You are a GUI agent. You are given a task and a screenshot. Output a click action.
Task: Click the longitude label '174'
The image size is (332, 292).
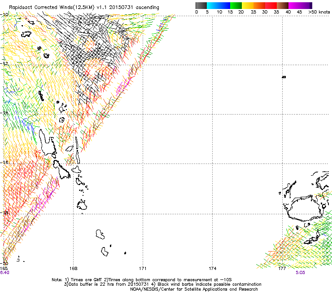(x=212, y=269)
